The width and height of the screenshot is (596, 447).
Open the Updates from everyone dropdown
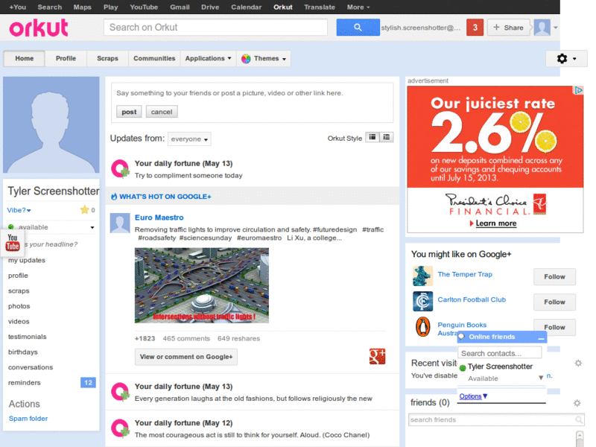(x=189, y=139)
